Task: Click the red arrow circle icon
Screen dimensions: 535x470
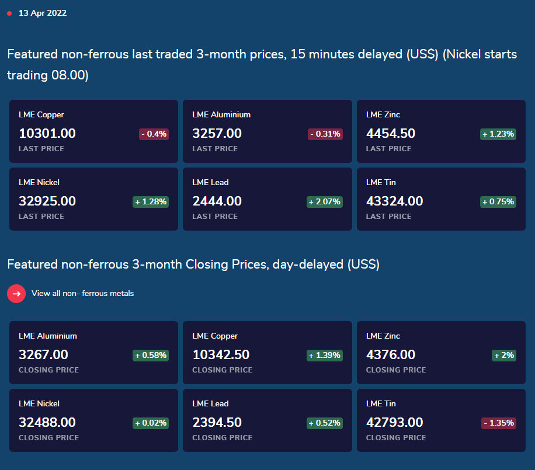Action: coord(16,294)
